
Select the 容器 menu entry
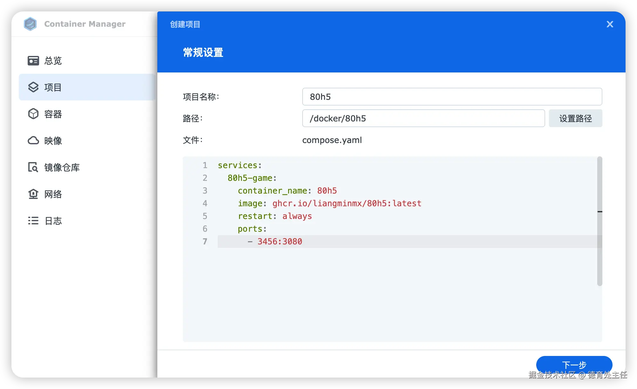click(x=53, y=114)
